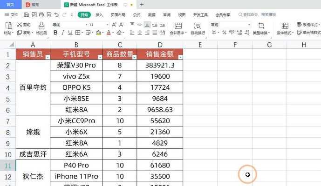Increase font size with A+ icon

114,25
